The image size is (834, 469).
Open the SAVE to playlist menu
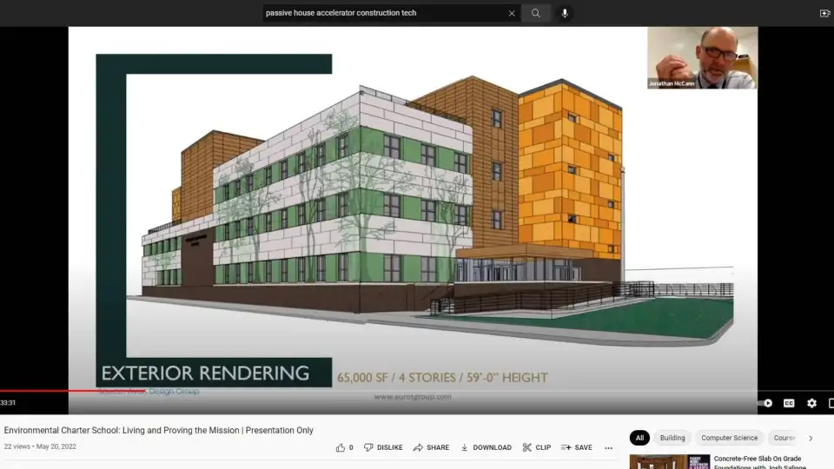tap(576, 447)
